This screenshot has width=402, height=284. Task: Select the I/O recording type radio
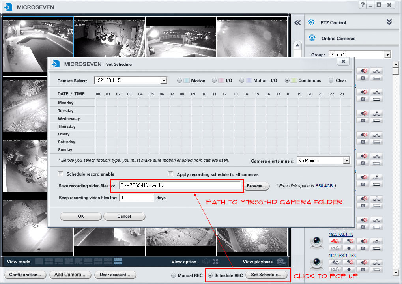(x=214, y=80)
